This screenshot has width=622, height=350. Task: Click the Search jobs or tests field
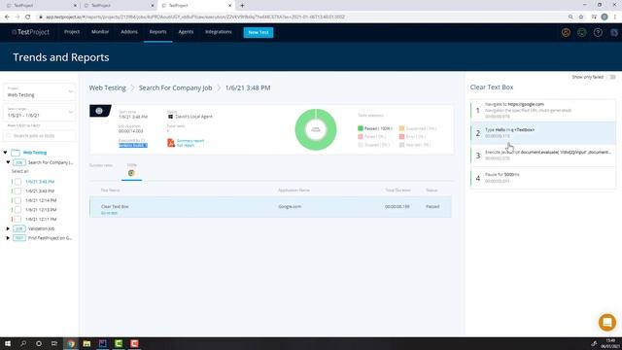click(x=39, y=136)
